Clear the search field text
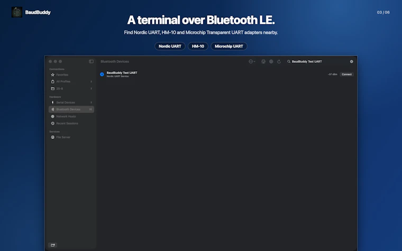The width and height of the screenshot is (402, 251). [352, 61]
